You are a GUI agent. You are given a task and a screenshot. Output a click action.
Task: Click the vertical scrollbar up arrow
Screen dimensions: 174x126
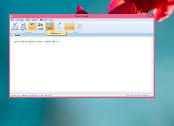point(152,39)
